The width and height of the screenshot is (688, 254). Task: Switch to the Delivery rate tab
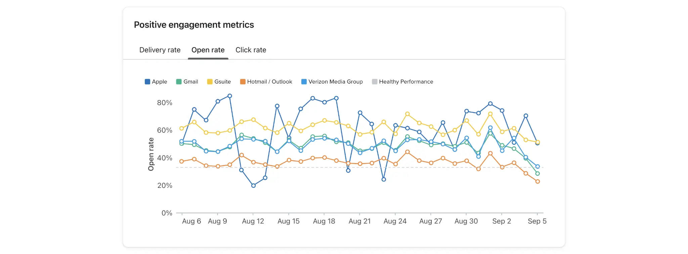coord(160,50)
